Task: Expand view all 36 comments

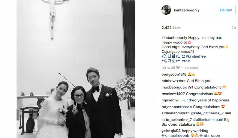Action: pyautogui.click(x=181, y=68)
